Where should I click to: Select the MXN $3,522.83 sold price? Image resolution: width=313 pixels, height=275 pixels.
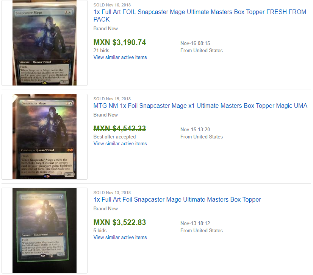pos(120,222)
